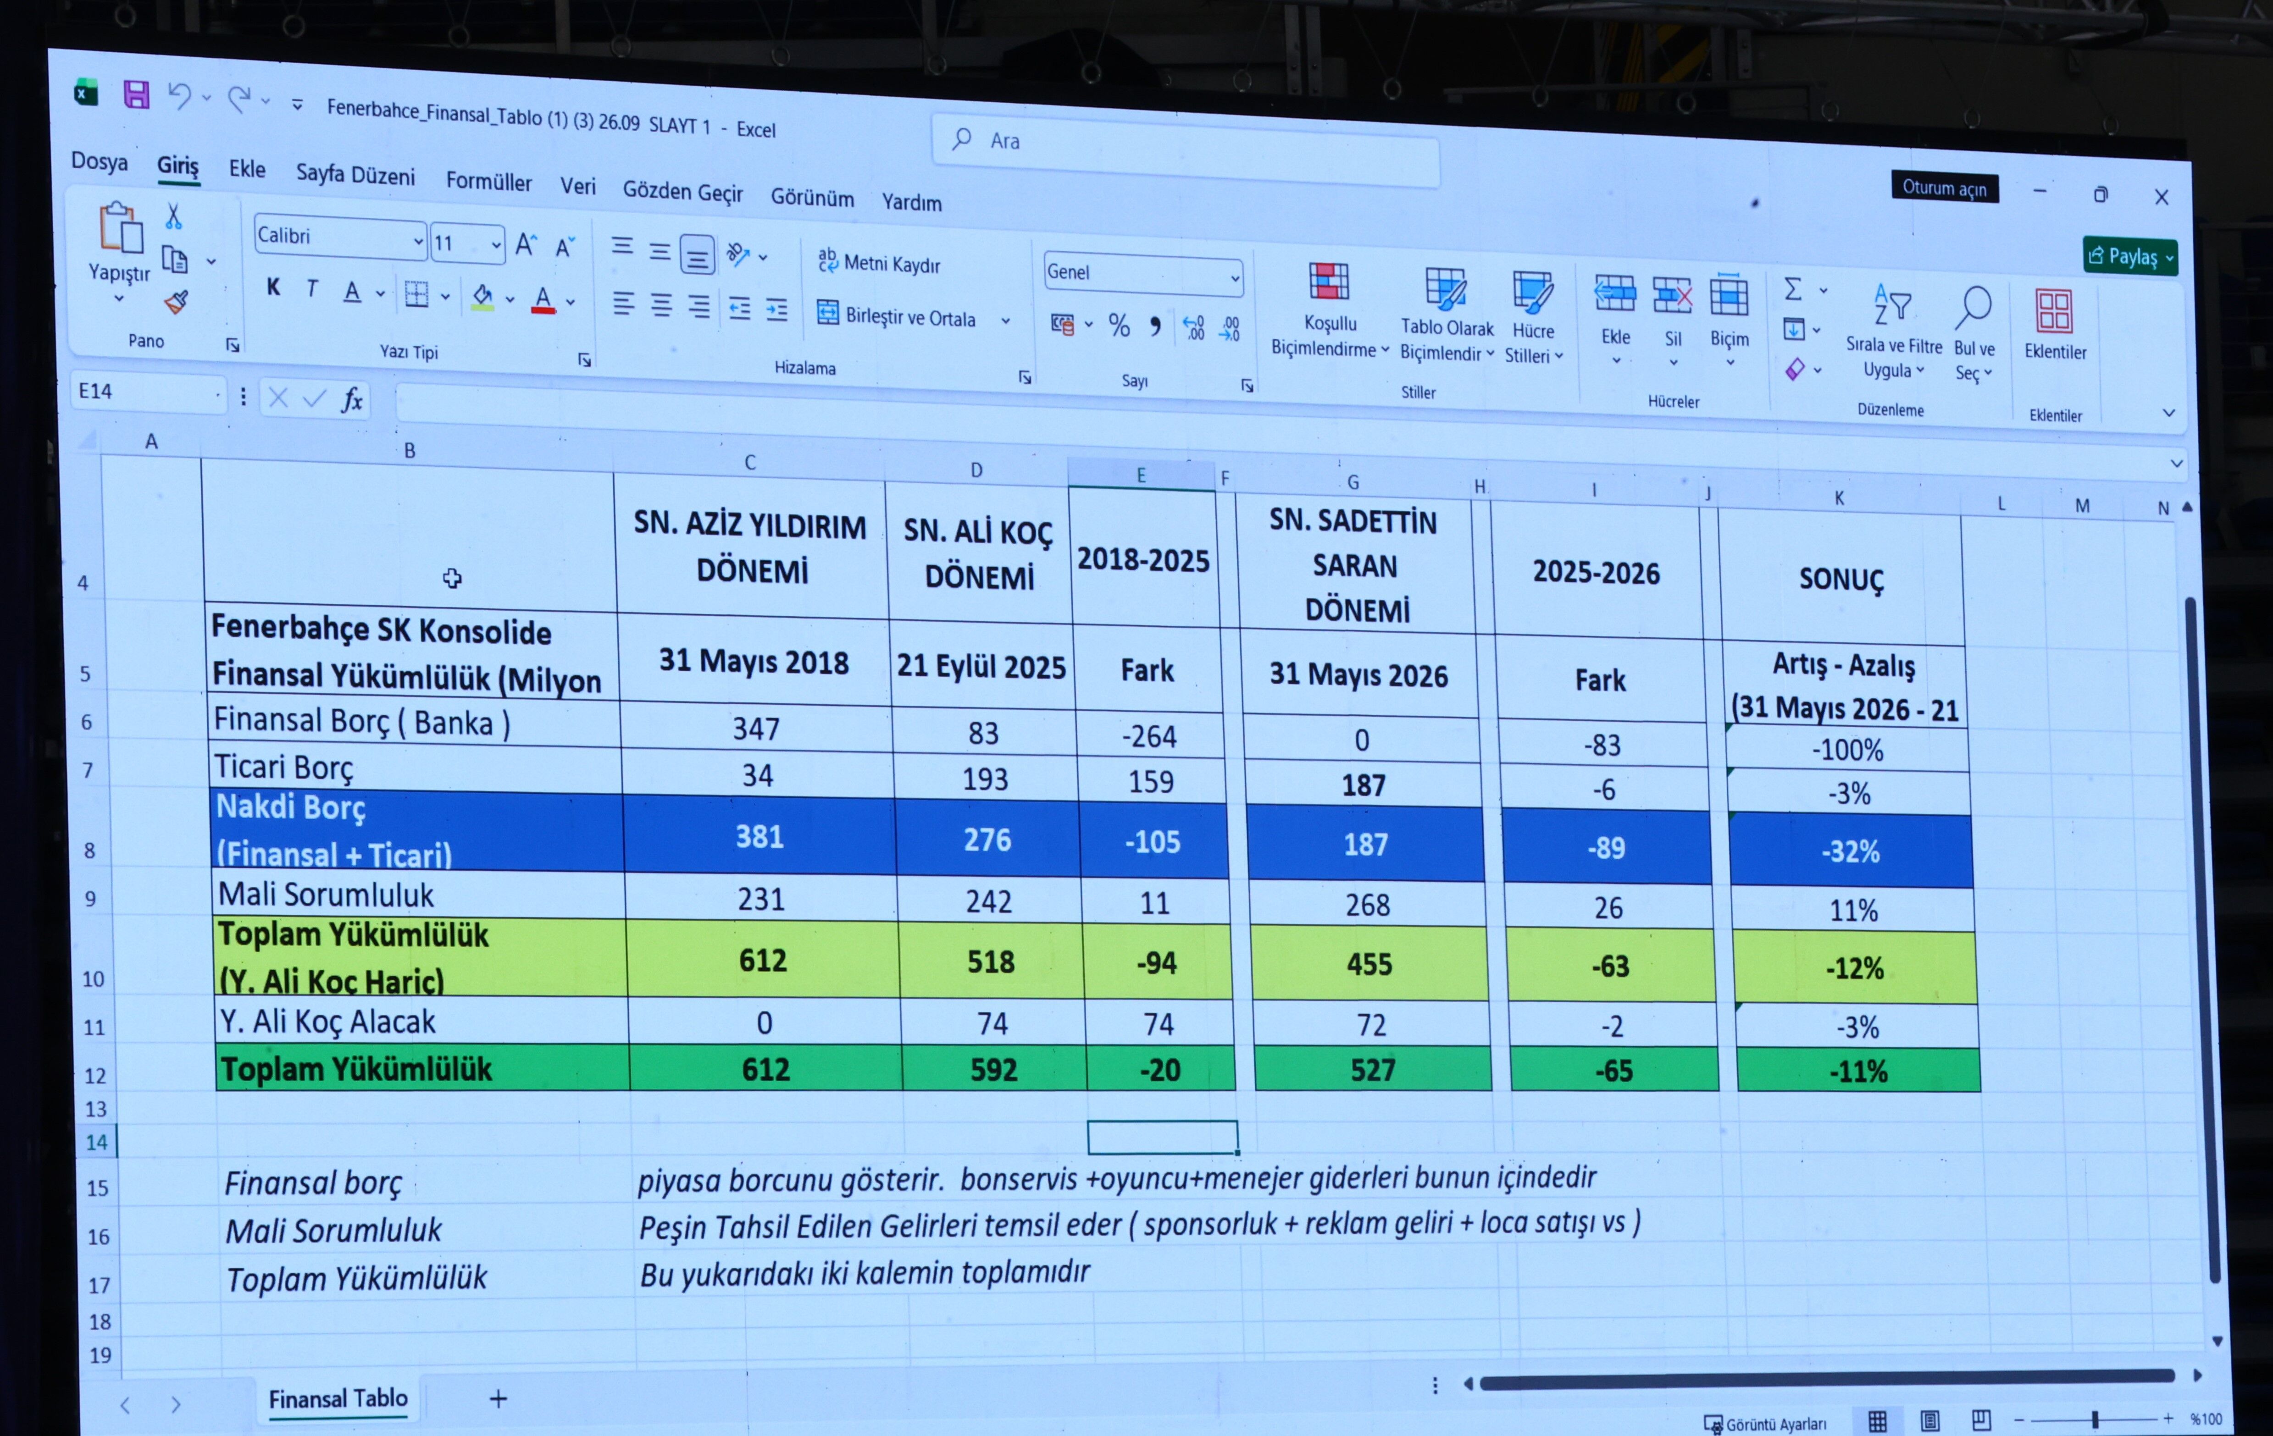The height and width of the screenshot is (1436, 2273).
Task: Click the Bul ve Seç button
Action: pyautogui.click(x=1974, y=334)
